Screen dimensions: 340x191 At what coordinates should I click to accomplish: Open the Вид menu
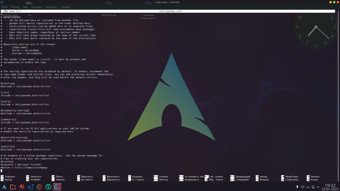25,7
